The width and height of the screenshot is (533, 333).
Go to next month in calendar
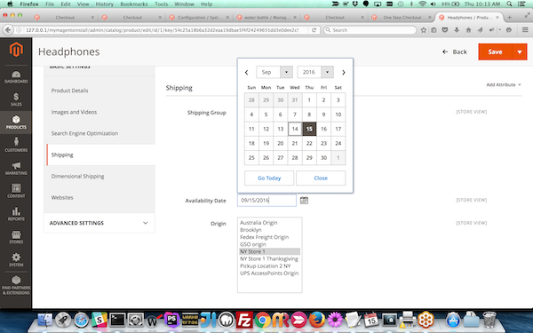[x=343, y=73]
